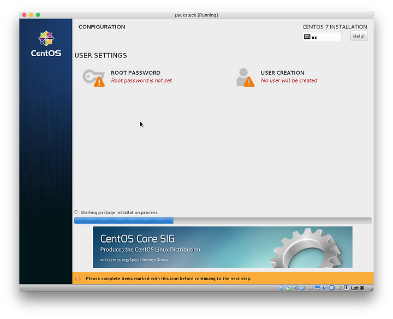Click the 'packstack [Running]' window title
This screenshot has width=393, height=319.
tap(196, 15)
